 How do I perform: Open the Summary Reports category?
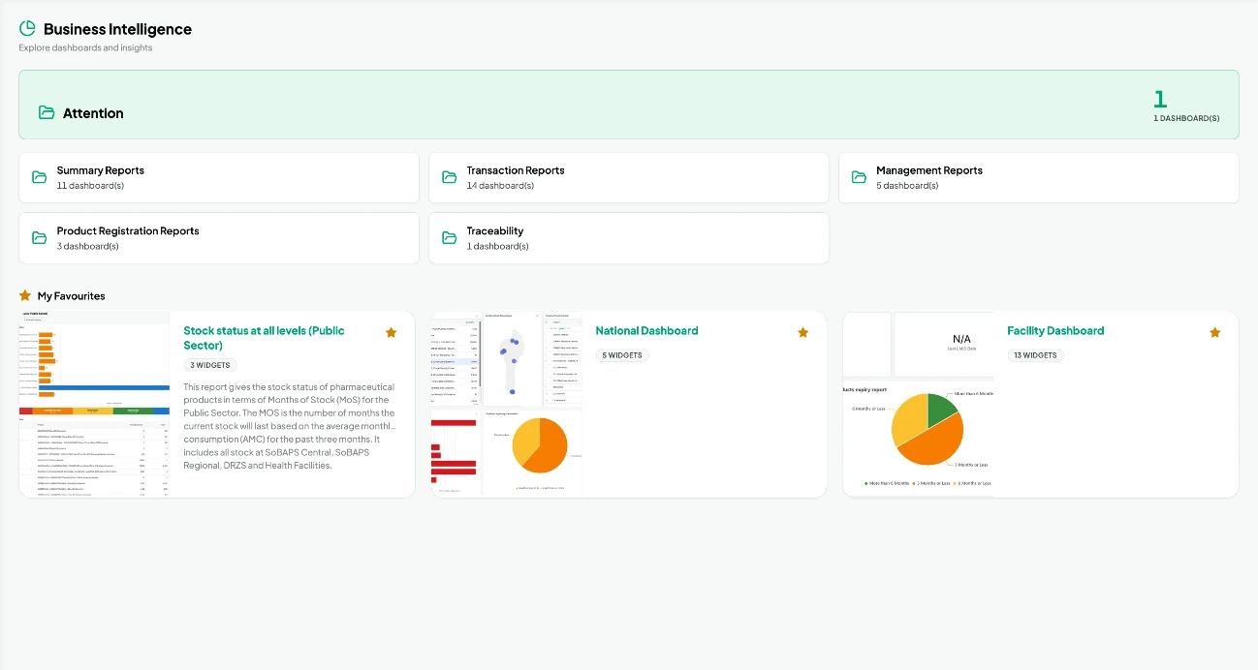click(x=219, y=178)
